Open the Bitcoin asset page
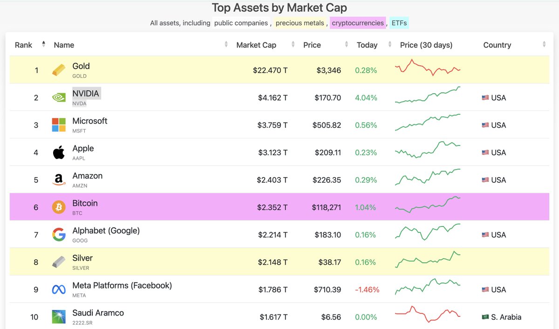 85,203
